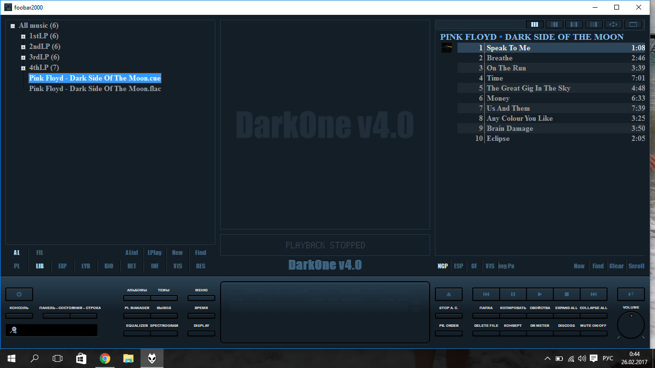The width and height of the screenshot is (655, 368).
Task: Click the Clear button
Action: coord(617,266)
